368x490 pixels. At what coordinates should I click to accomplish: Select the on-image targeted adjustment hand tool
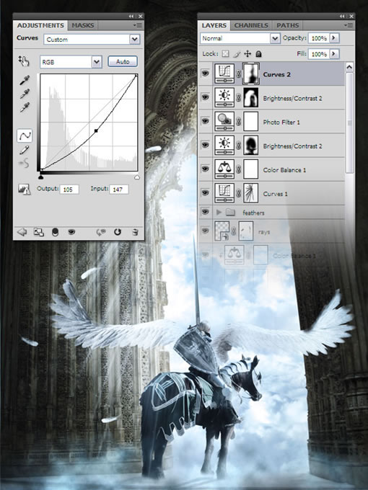coord(24,61)
